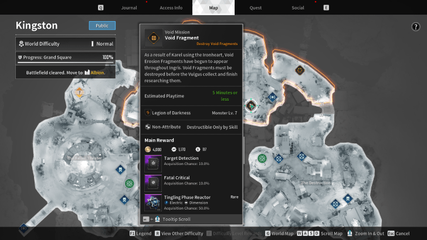
Task: Open the World Map button
Action: tap(279, 234)
